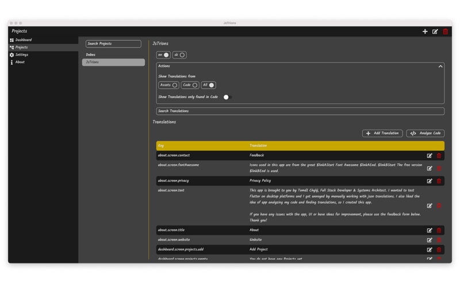Click the about.screen.website key

pyautogui.click(x=174, y=239)
